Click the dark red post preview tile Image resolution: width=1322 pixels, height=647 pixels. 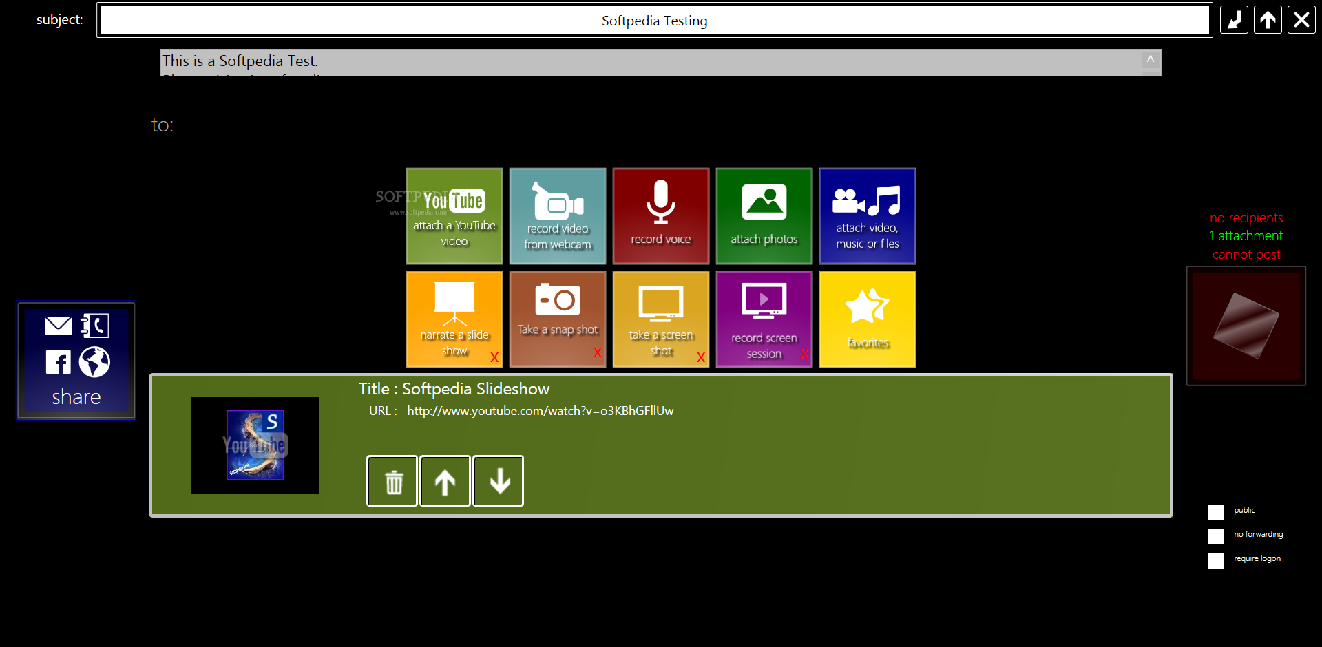(x=1246, y=326)
